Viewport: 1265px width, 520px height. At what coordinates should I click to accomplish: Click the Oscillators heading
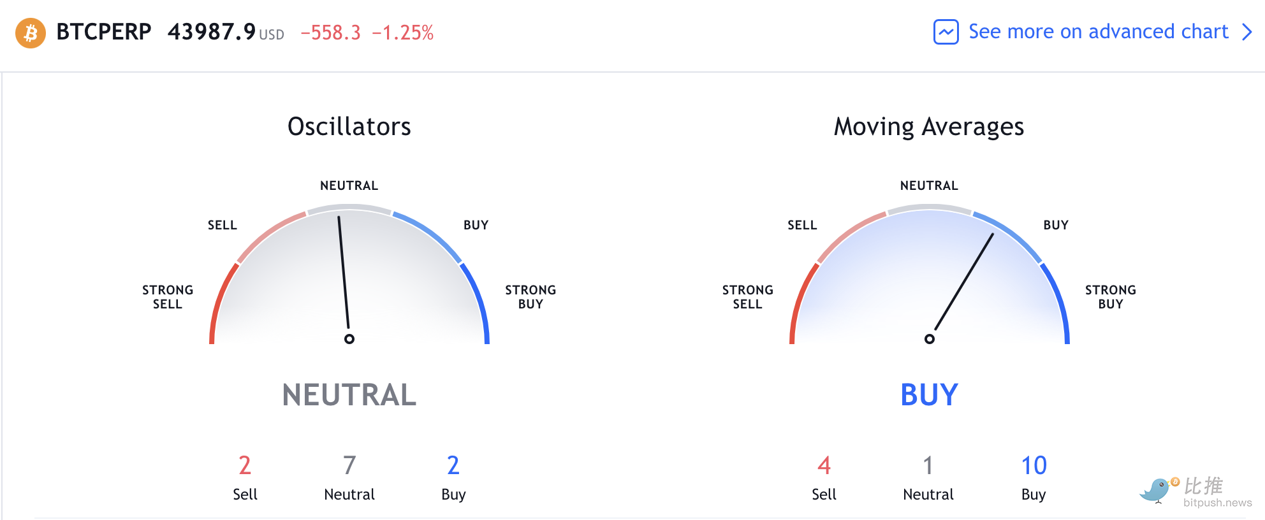tap(349, 126)
